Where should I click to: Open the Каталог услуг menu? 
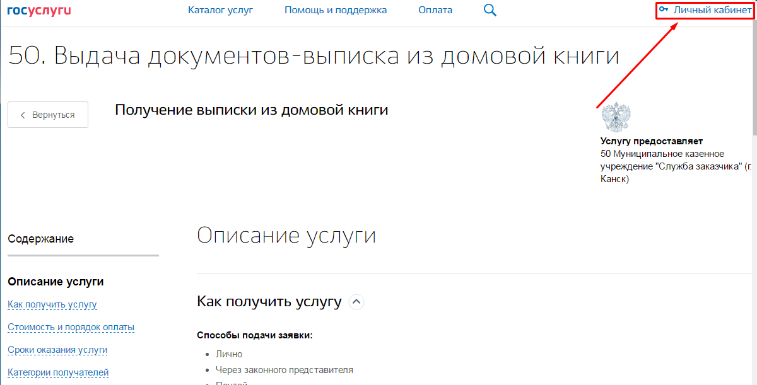click(220, 10)
